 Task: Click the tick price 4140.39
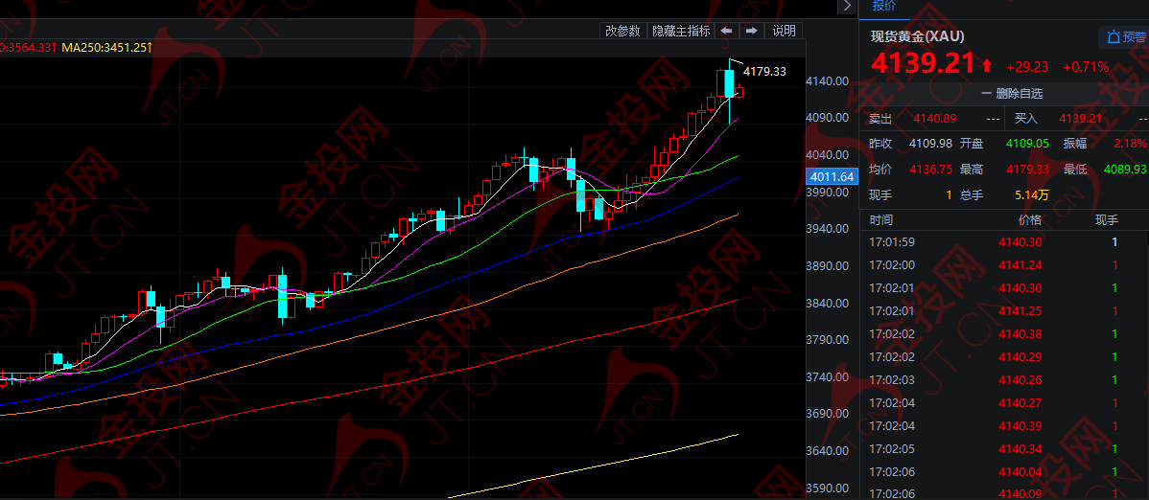tap(1020, 425)
